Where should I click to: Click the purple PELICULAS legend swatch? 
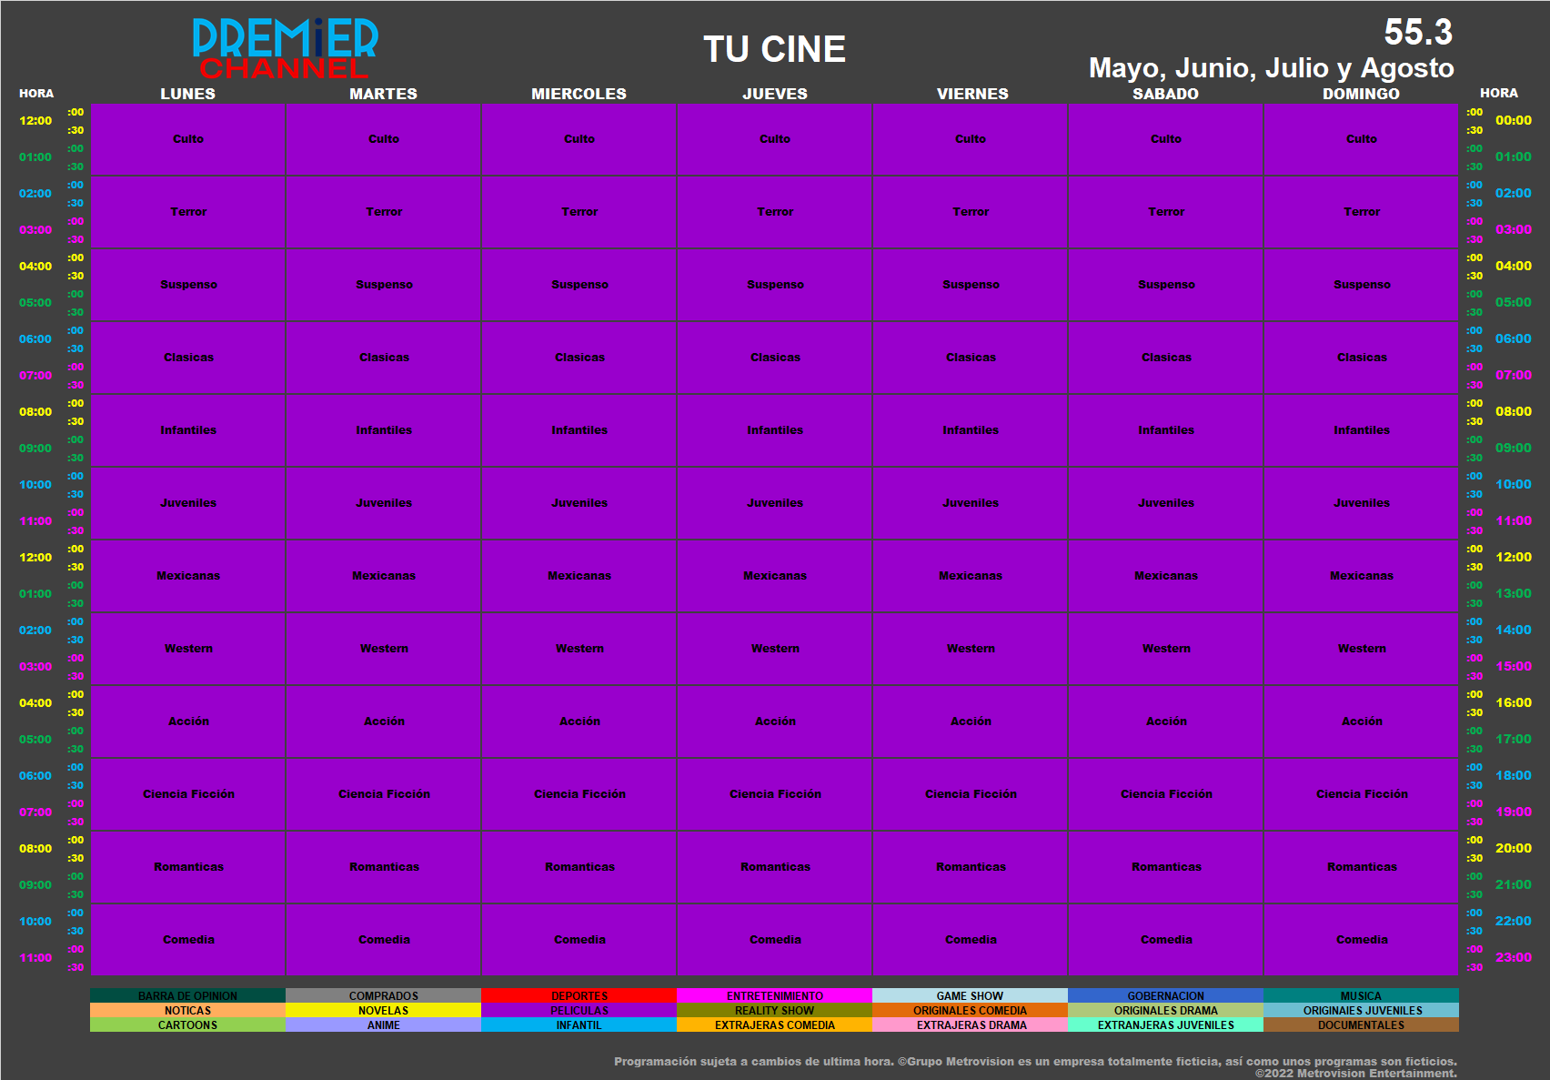coord(579,1010)
